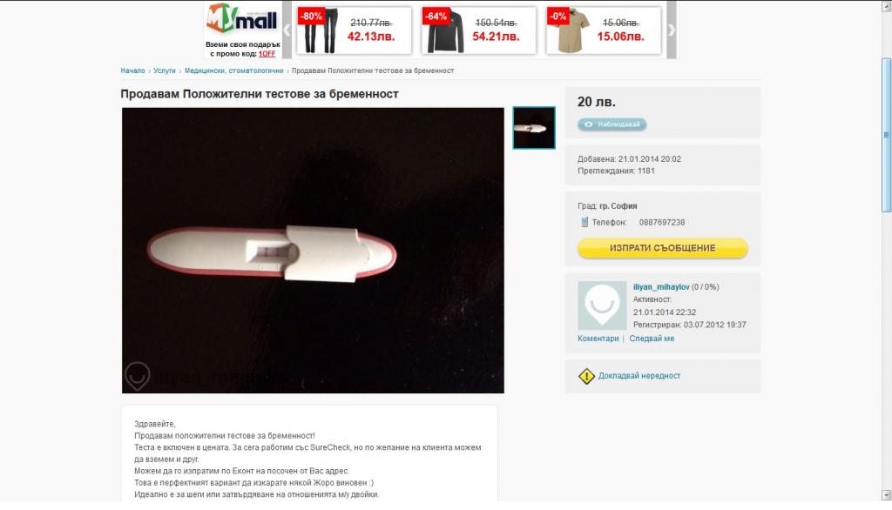
Task: Open Услуги breadcrumb category
Action: (165, 71)
